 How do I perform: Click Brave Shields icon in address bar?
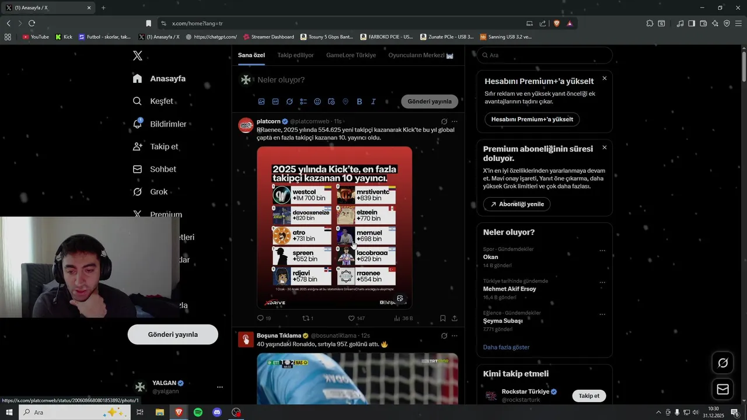coord(557,23)
